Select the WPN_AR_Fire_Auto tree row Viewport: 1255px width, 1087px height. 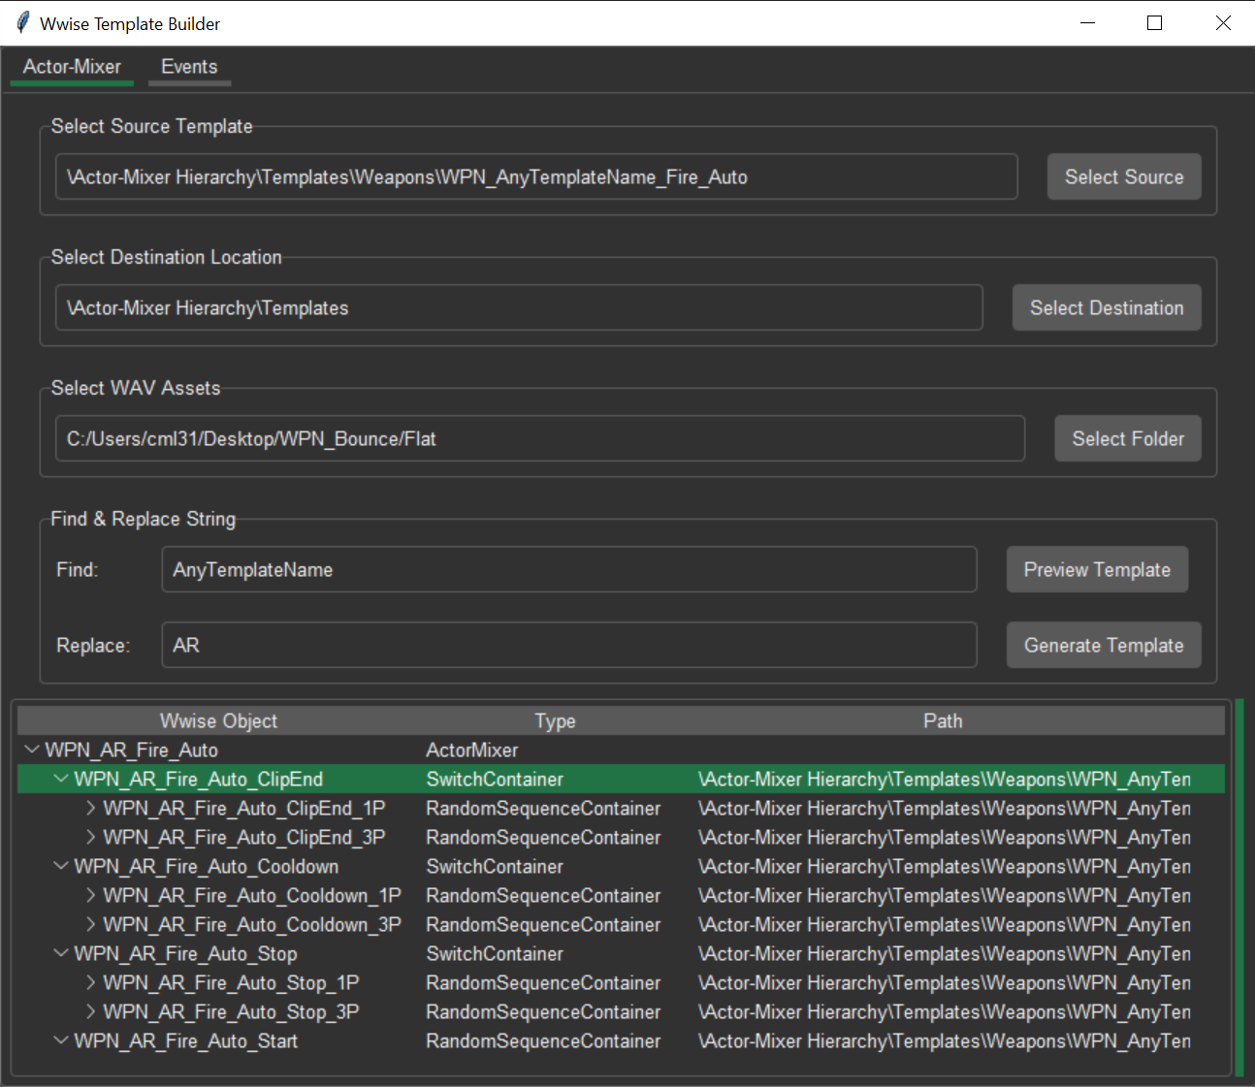[621, 750]
